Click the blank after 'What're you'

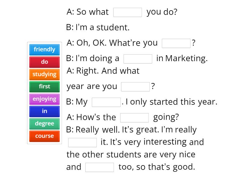coord(176,43)
